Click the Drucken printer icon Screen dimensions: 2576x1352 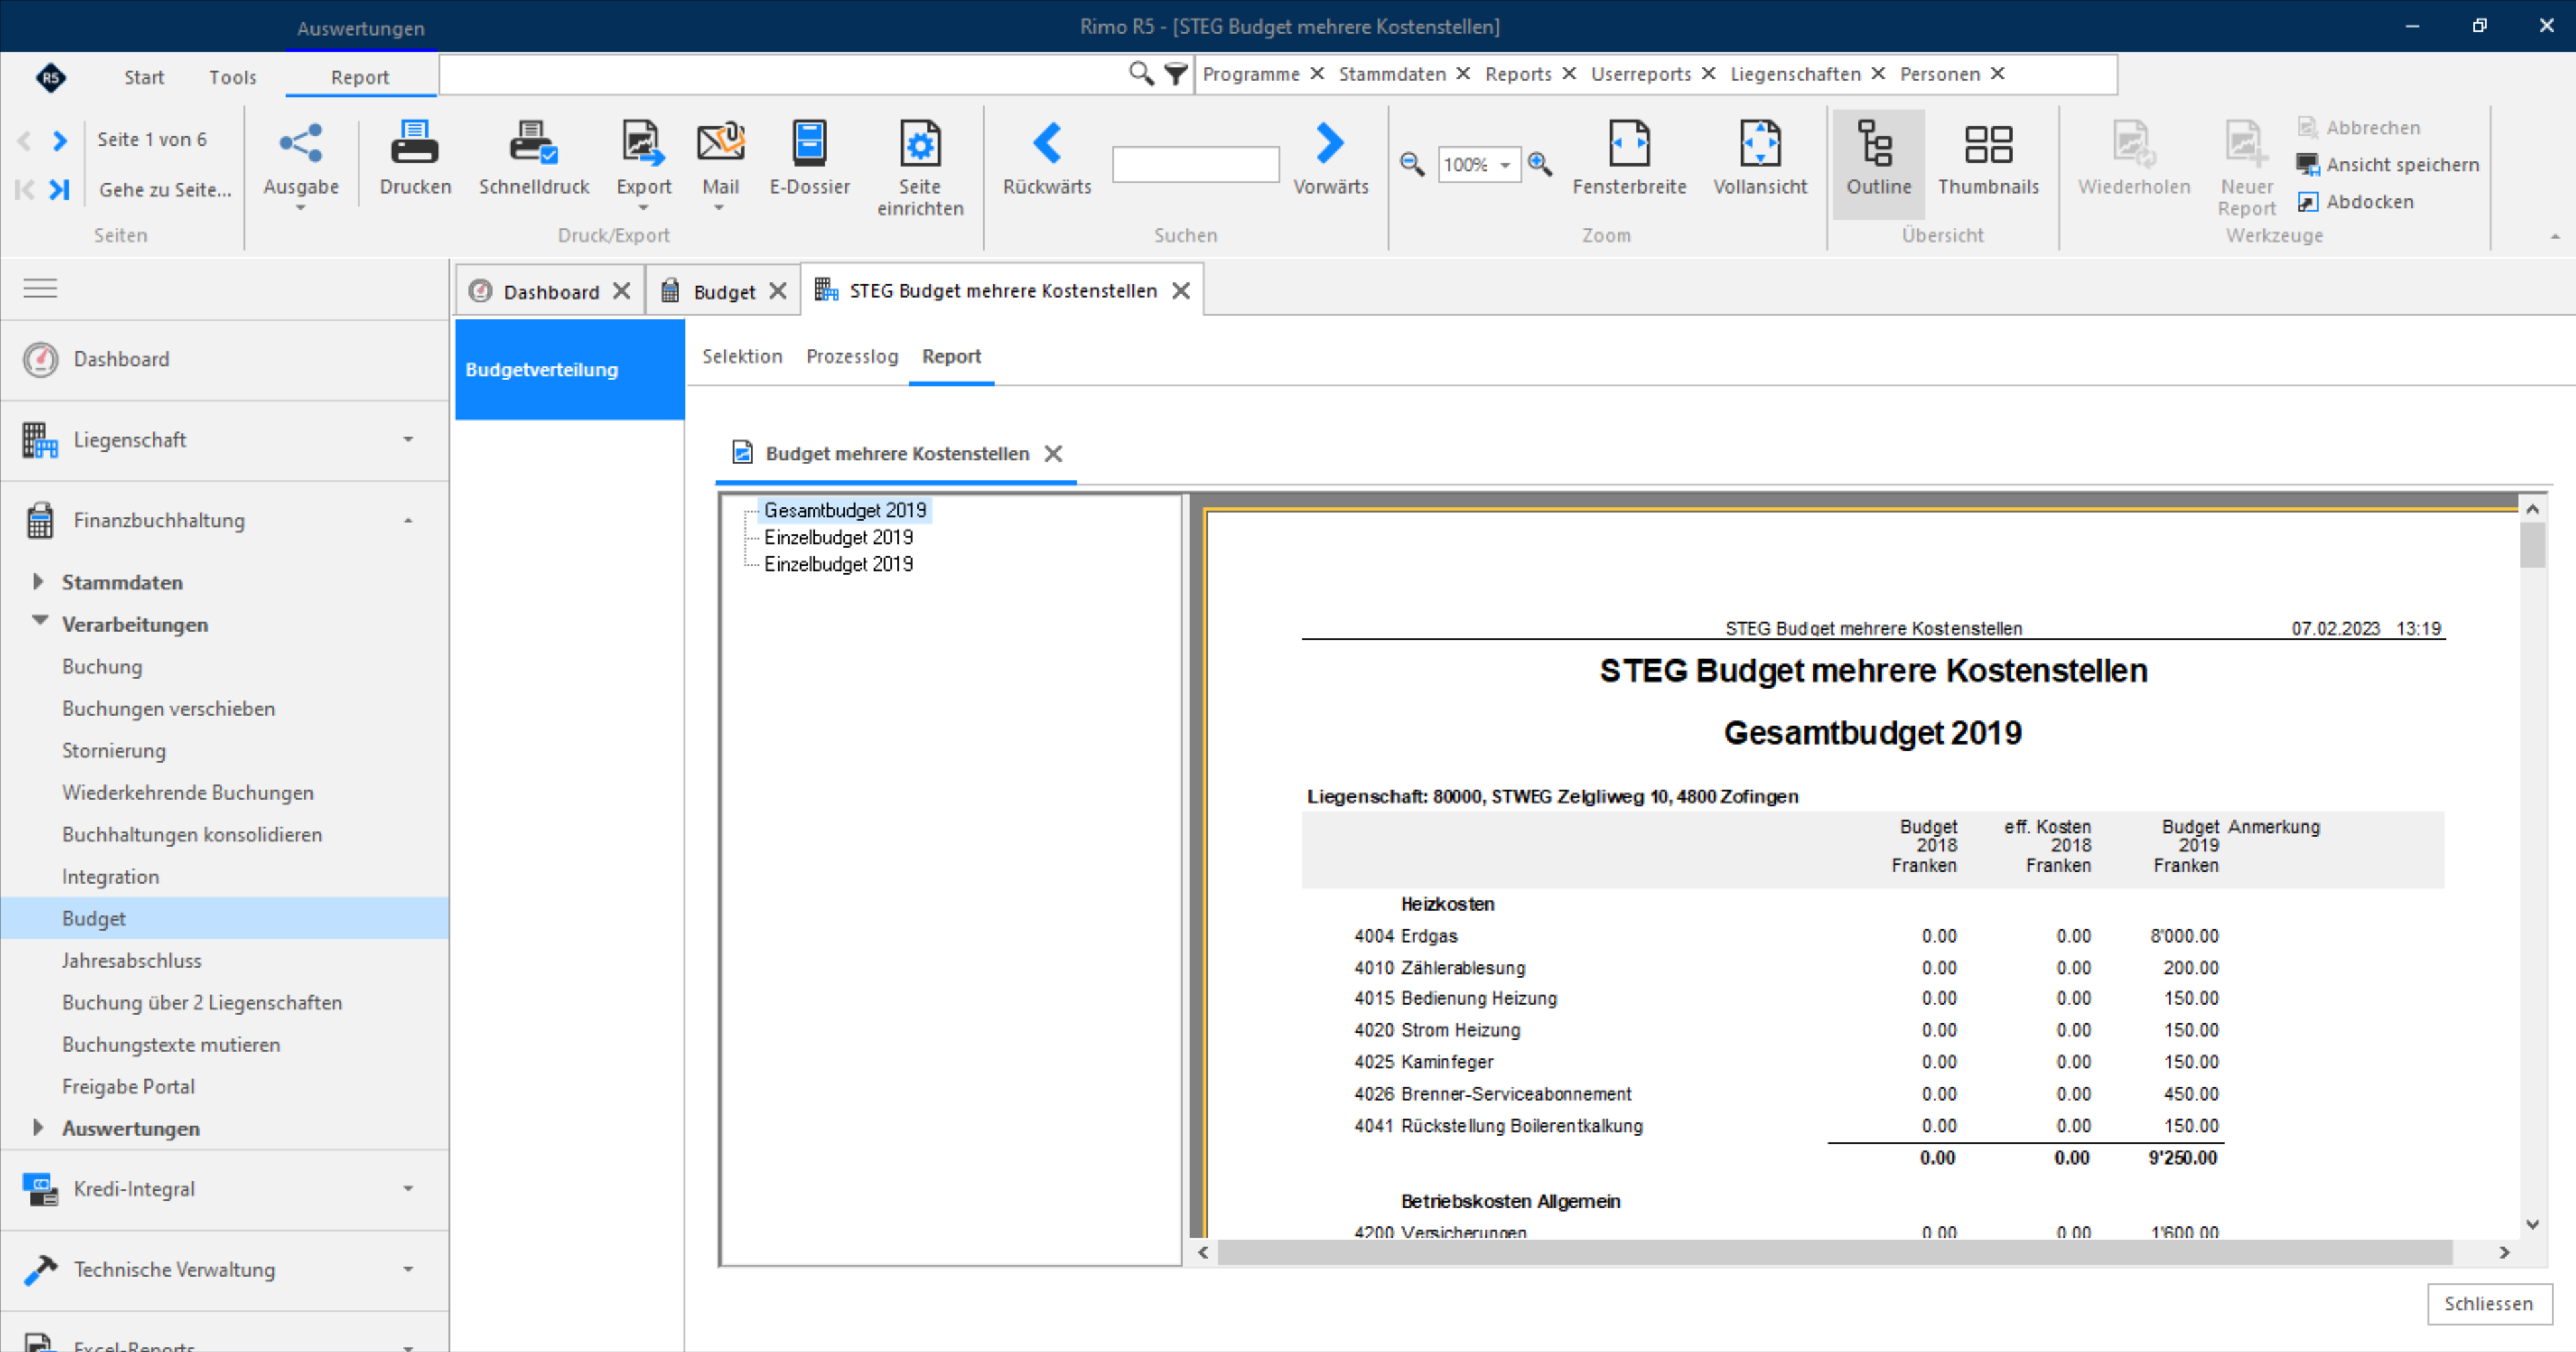pyautogui.click(x=414, y=143)
